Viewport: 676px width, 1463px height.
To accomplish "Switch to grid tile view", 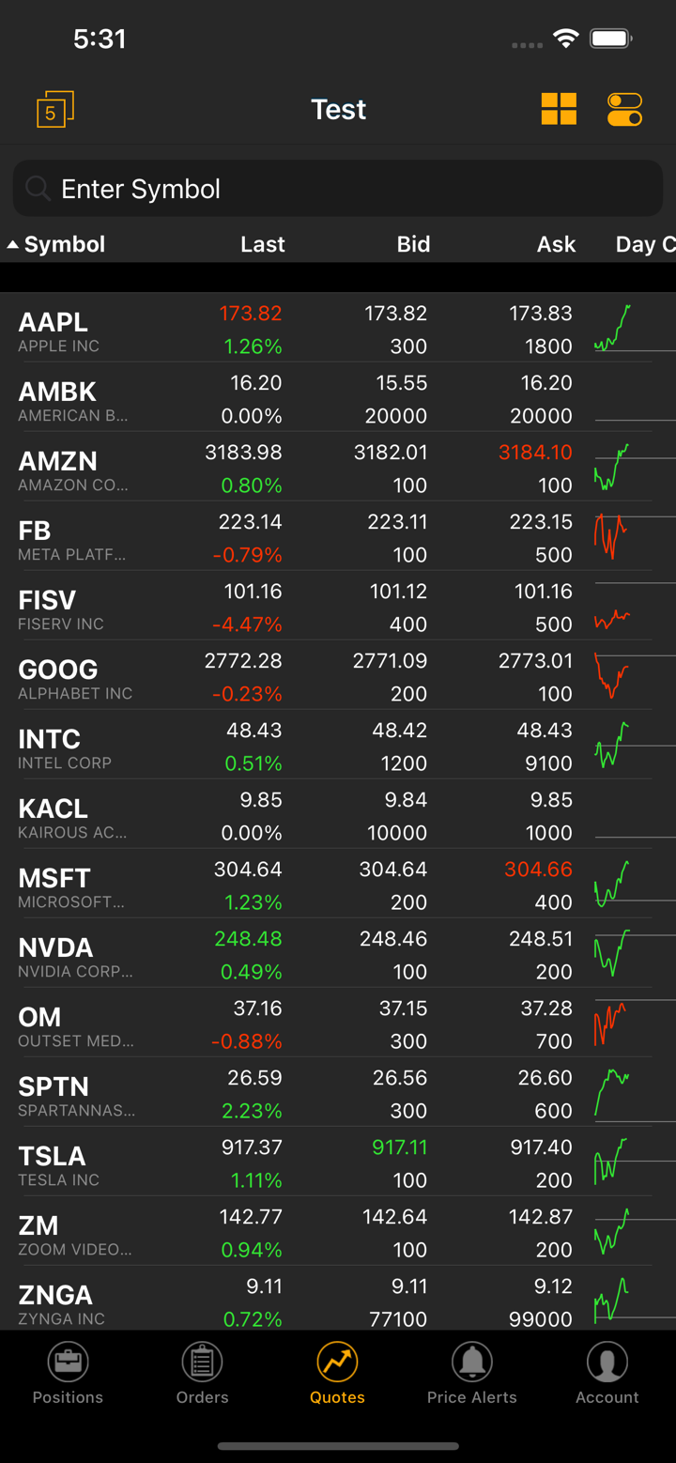I will (x=559, y=109).
